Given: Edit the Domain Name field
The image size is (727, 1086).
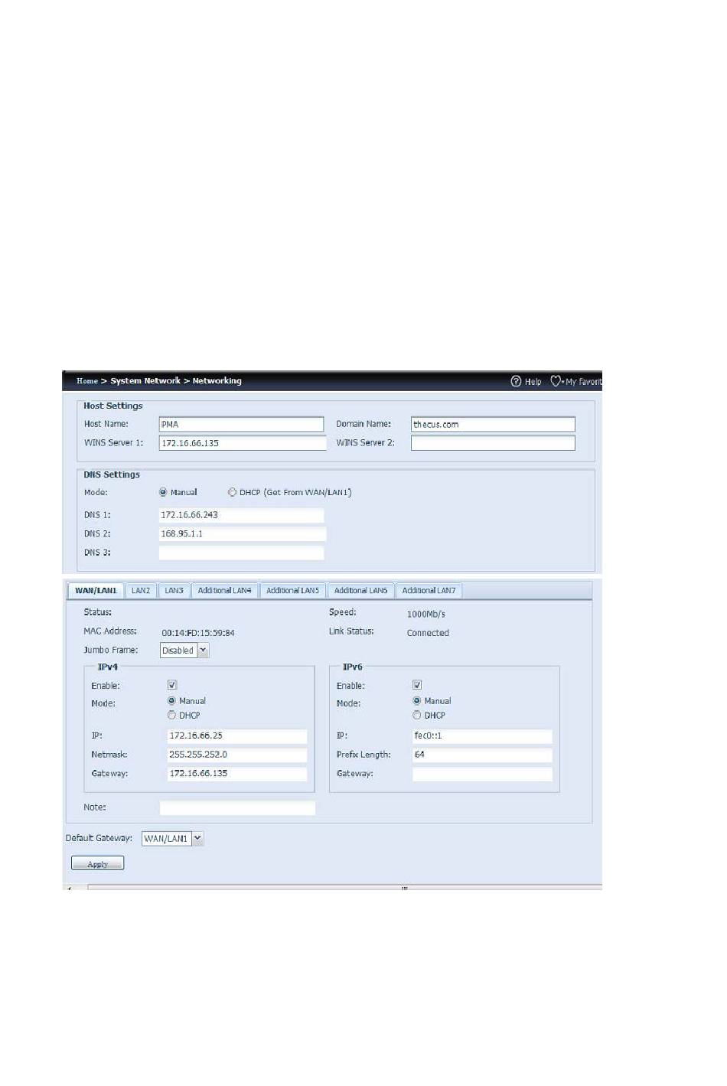Looking at the screenshot, I should click(493, 424).
